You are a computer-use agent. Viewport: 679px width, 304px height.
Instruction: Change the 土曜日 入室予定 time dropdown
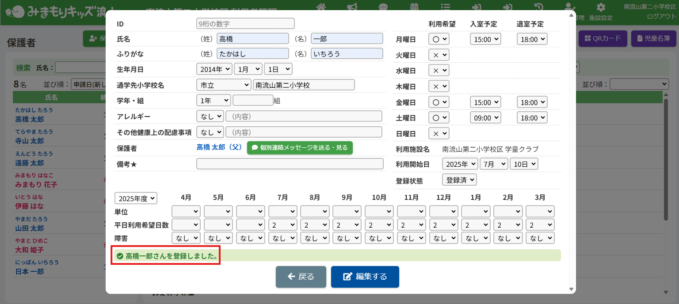point(485,118)
